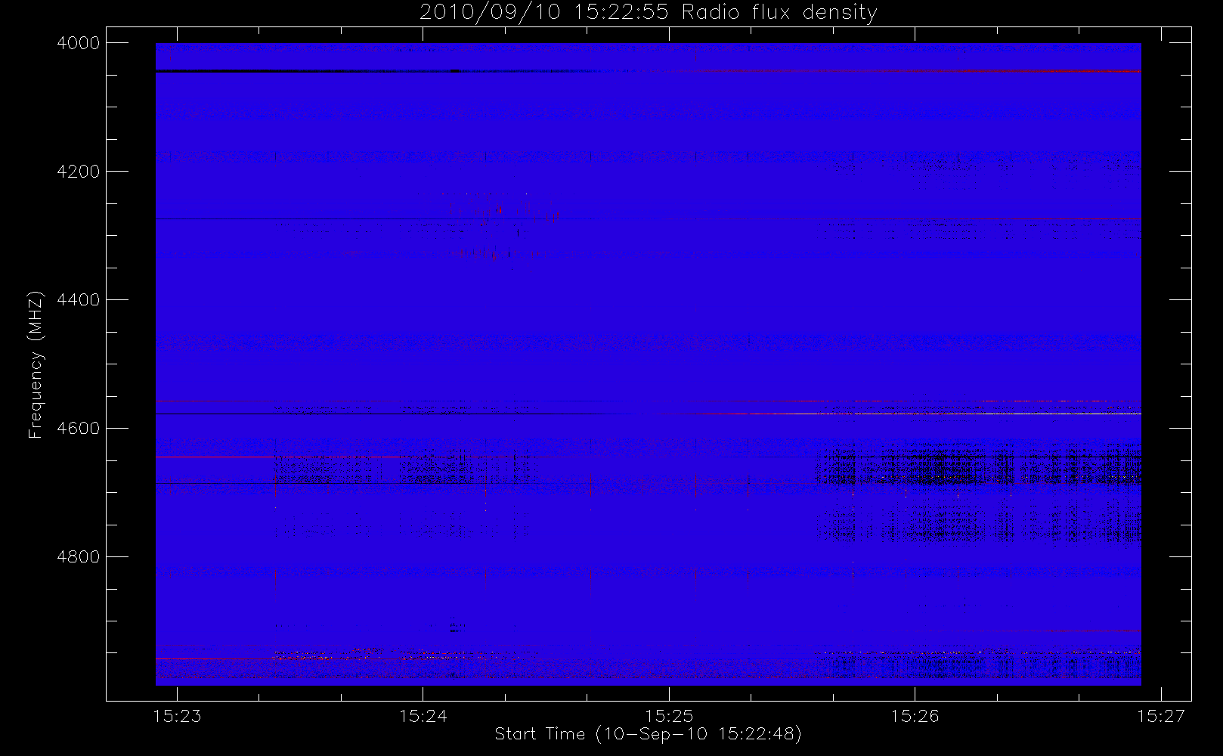Viewport: 1223px width, 756px height.
Task: Click the 15:25 time tick label
Action: pyautogui.click(x=669, y=716)
